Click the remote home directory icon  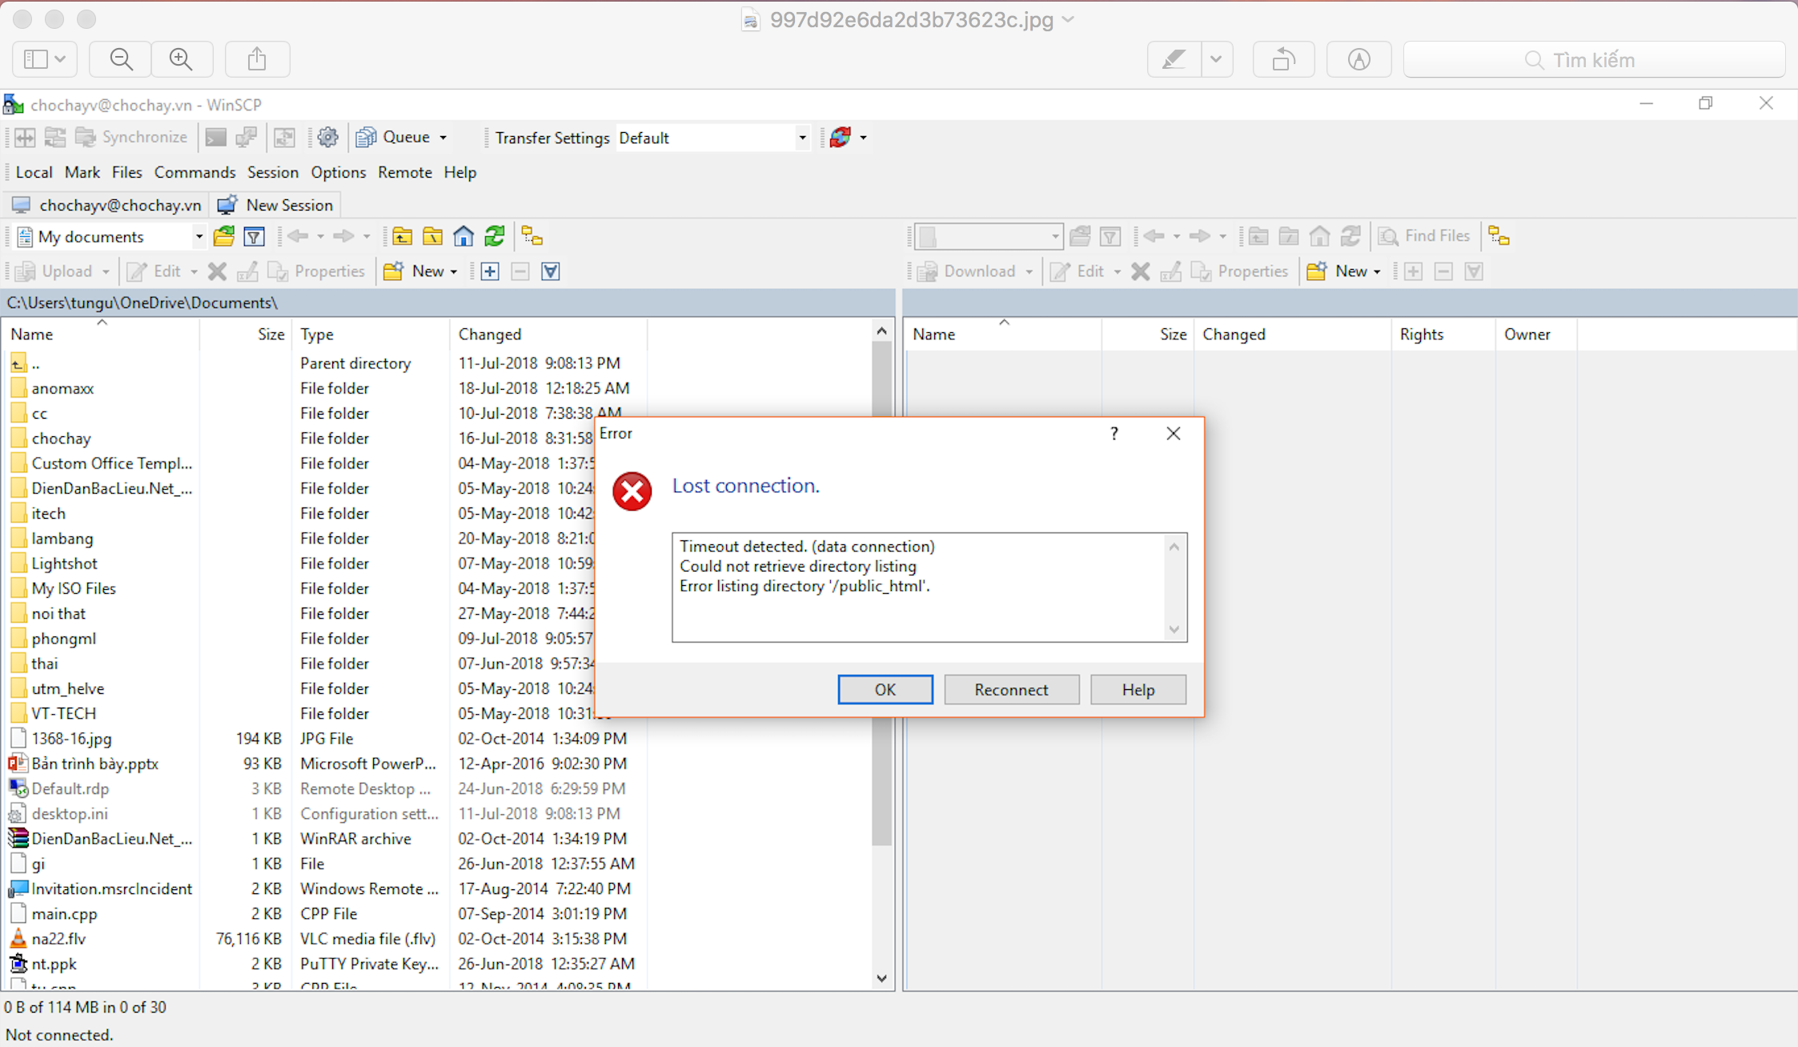pos(1319,236)
